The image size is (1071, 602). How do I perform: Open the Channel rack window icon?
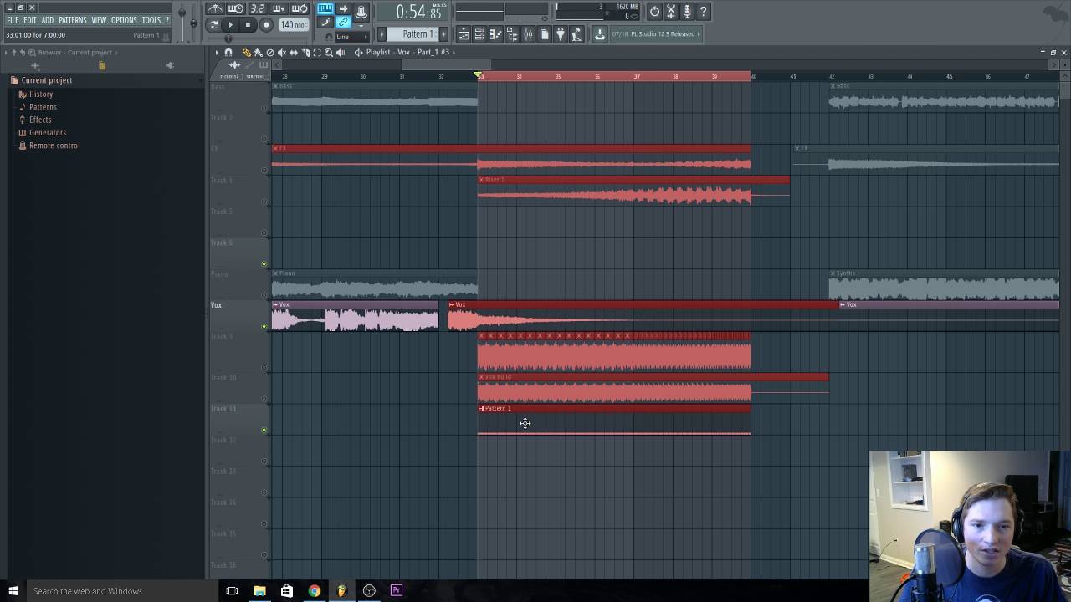point(479,34)
